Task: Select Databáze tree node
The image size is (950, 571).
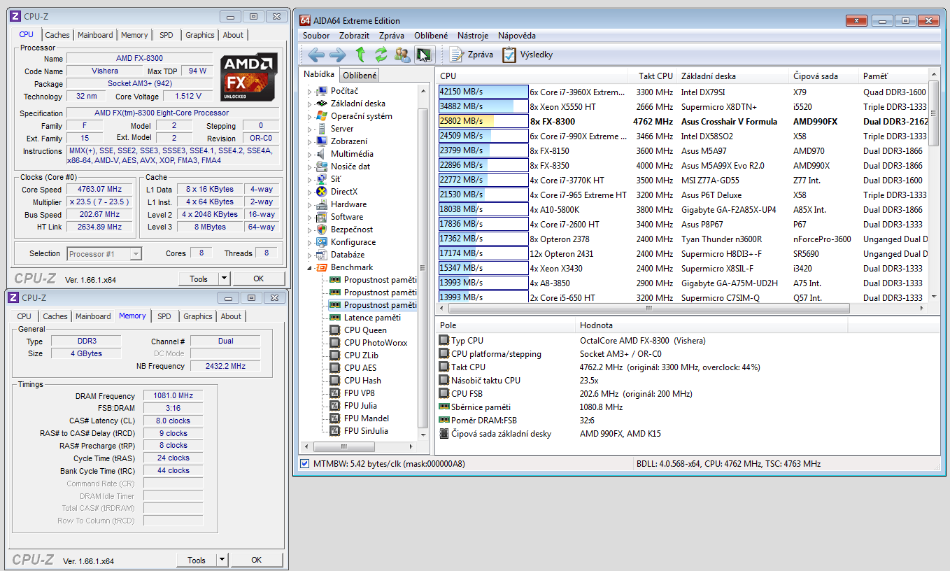Action: tap(348, 255)
